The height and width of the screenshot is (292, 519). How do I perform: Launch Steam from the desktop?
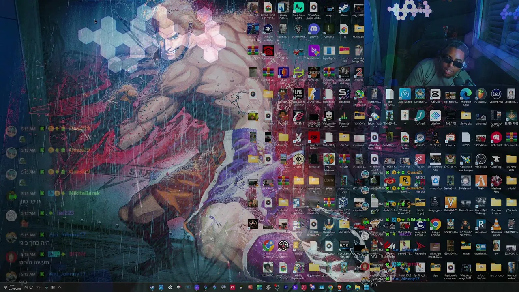pos(344,10)
